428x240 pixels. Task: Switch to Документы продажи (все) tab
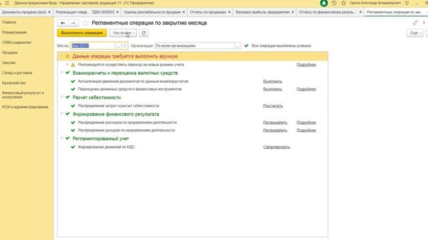click(24, 12)
